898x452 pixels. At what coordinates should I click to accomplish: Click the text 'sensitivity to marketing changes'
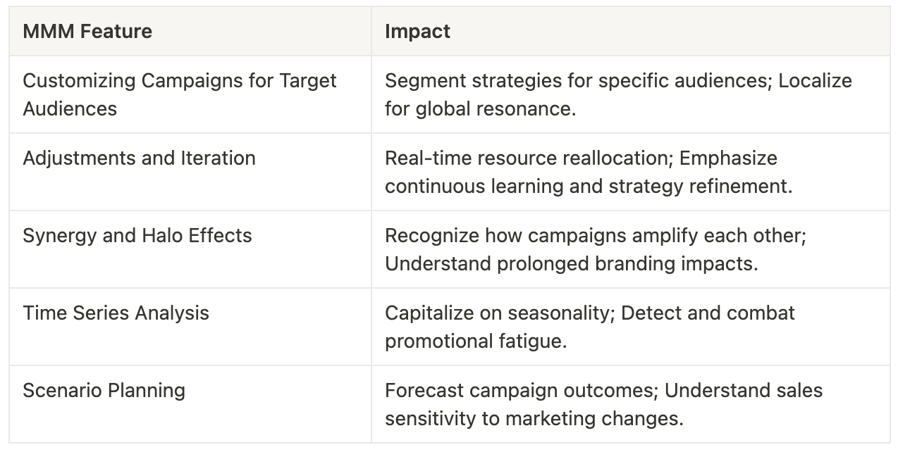pos(534,418)
